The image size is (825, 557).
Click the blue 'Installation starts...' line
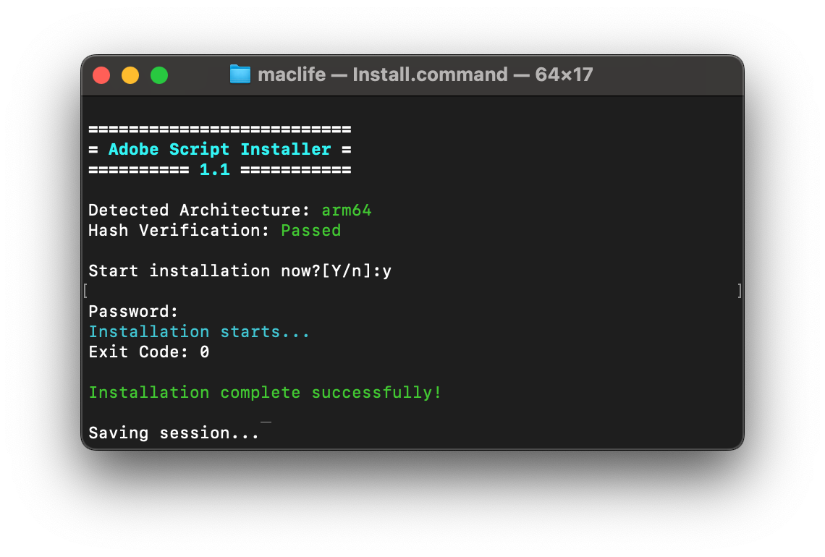click(x=199, y=332)
